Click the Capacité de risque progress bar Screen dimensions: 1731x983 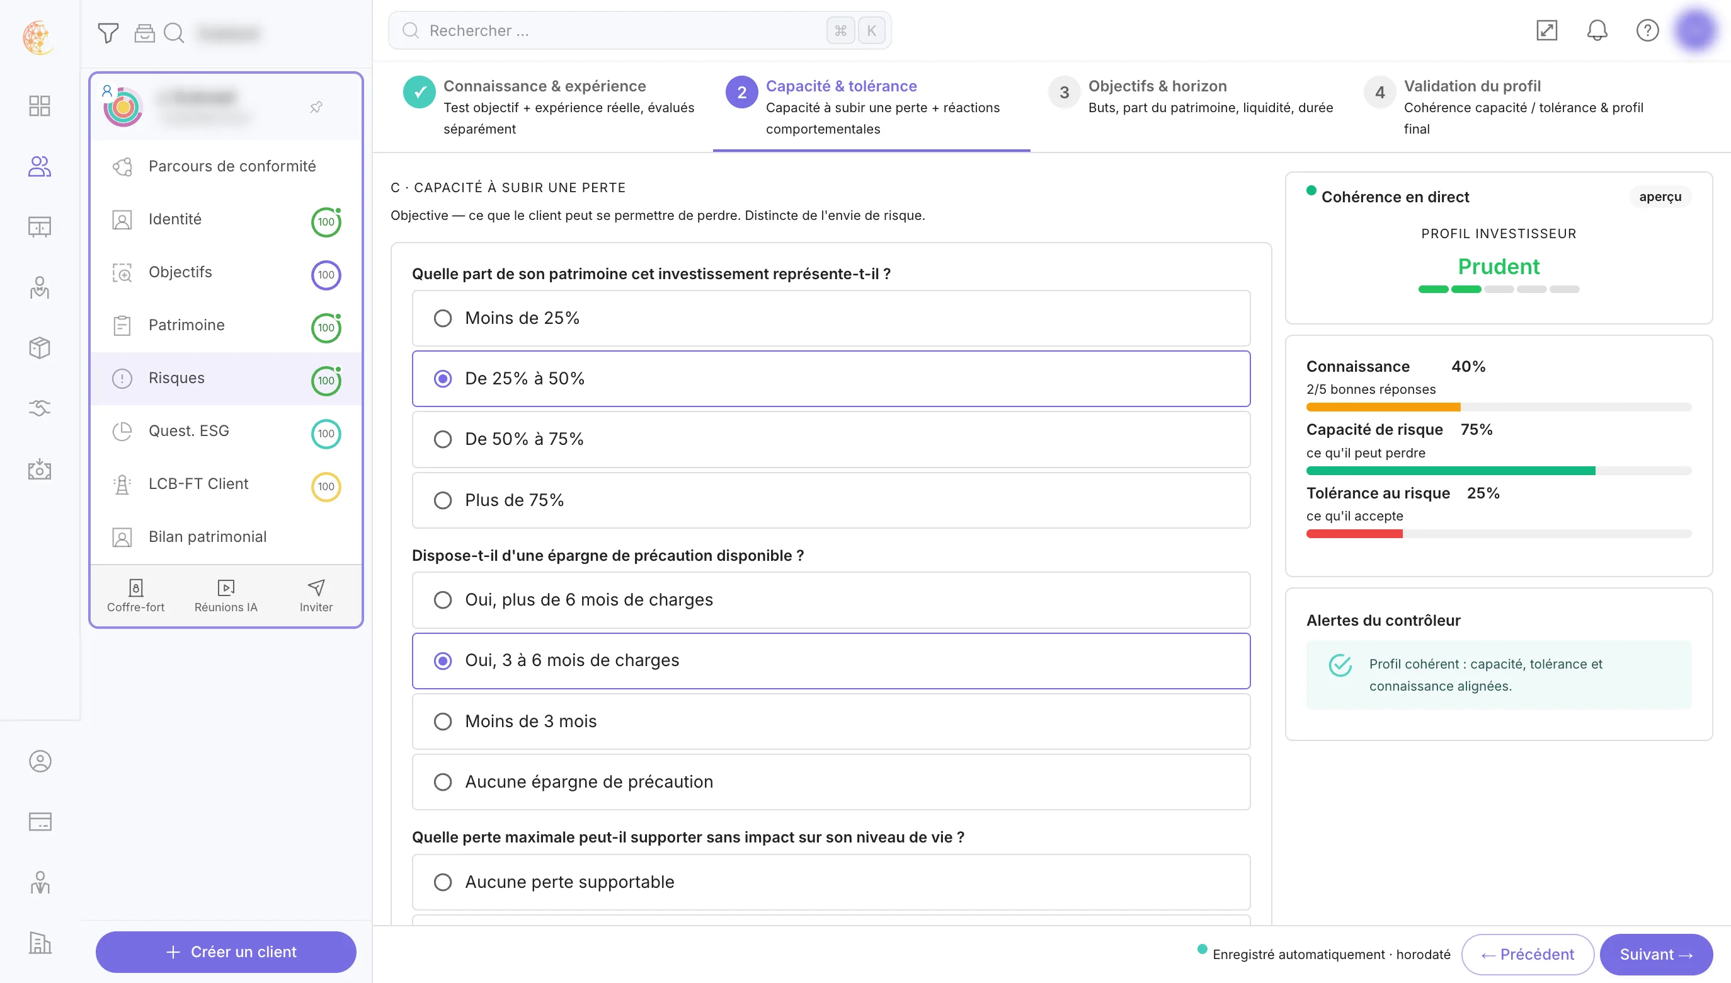pos(1498,471)
